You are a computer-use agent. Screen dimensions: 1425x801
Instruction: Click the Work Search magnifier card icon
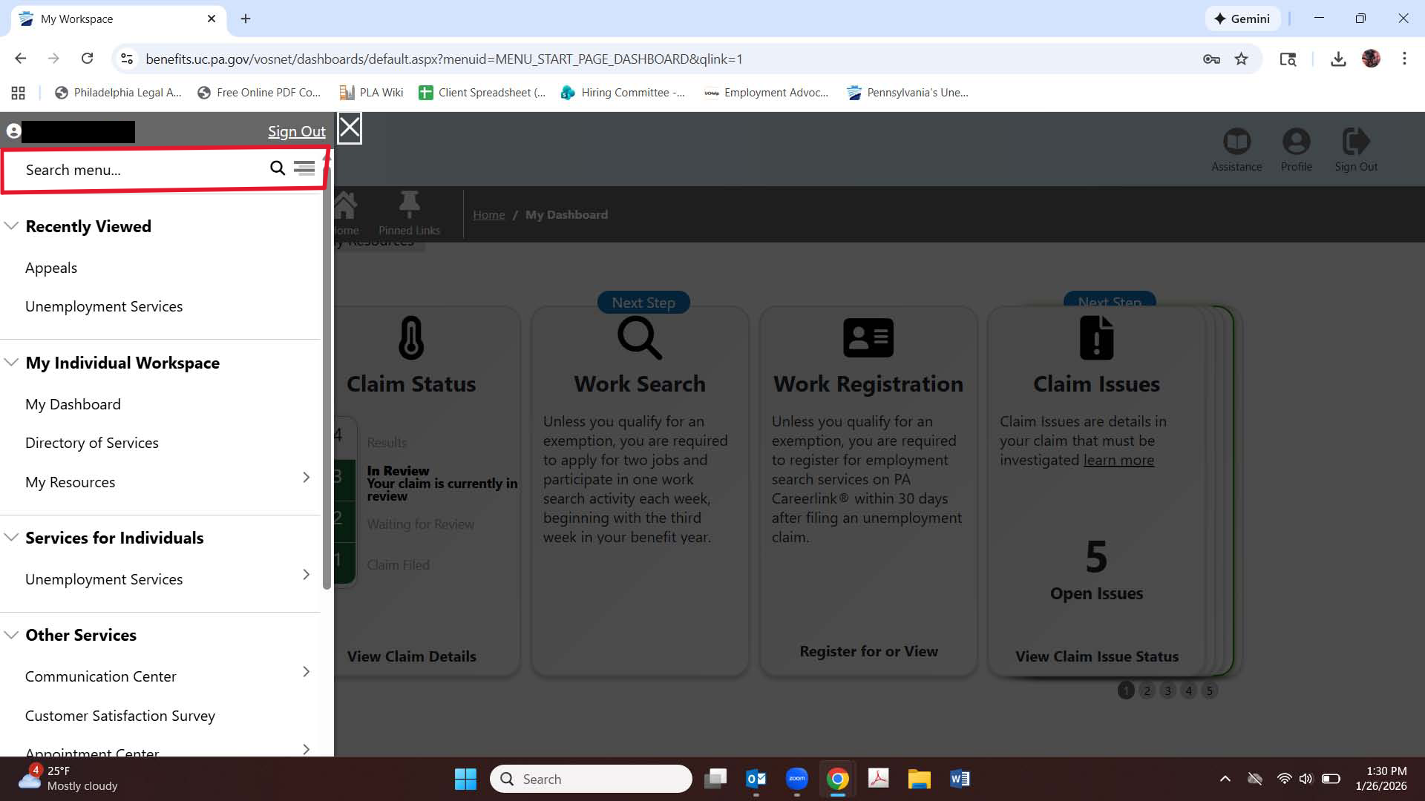640,338
